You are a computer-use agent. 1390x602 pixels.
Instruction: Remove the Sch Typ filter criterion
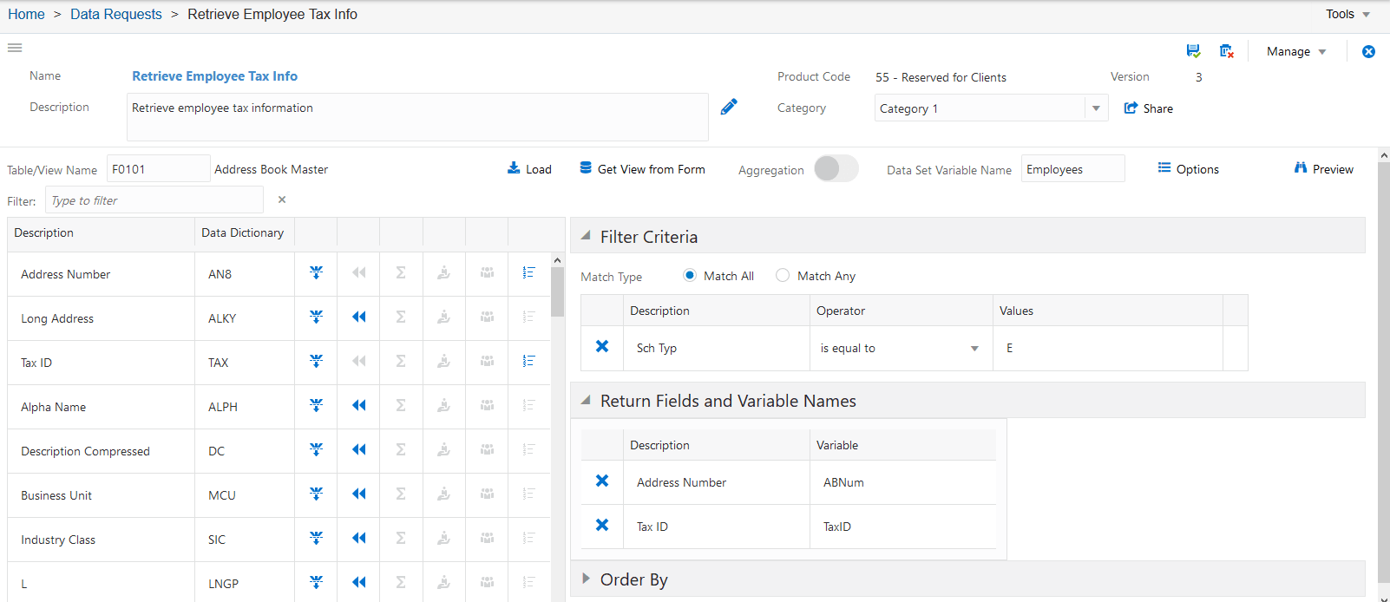point(602,347)
